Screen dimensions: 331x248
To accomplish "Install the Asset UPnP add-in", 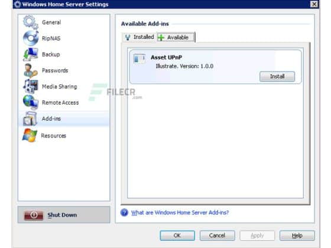I will (x=277, y=76).
